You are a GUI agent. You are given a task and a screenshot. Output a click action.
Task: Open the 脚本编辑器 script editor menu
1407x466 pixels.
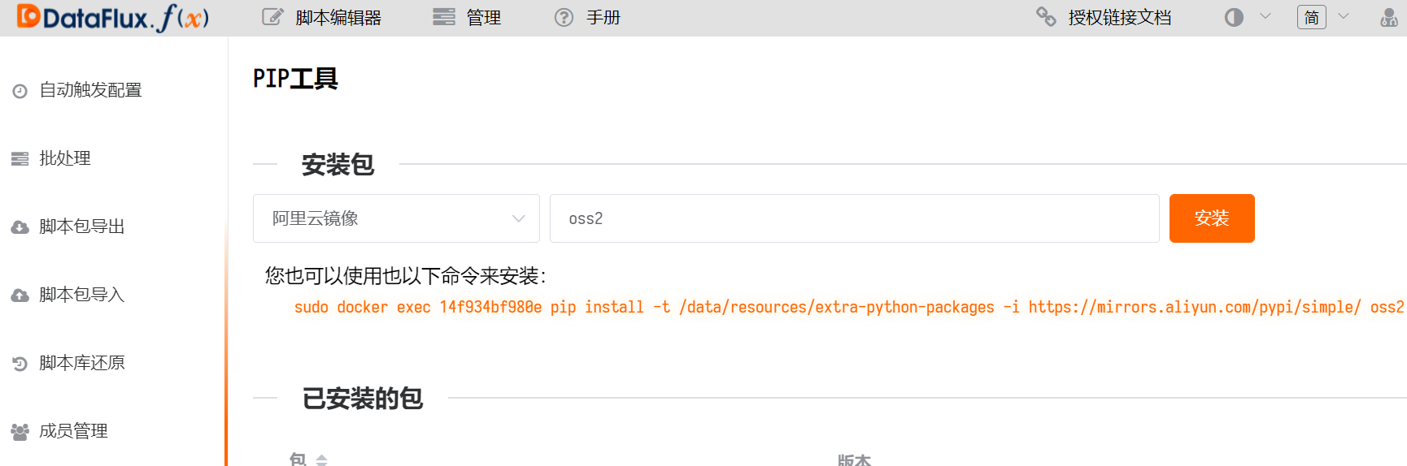(322, 18)
